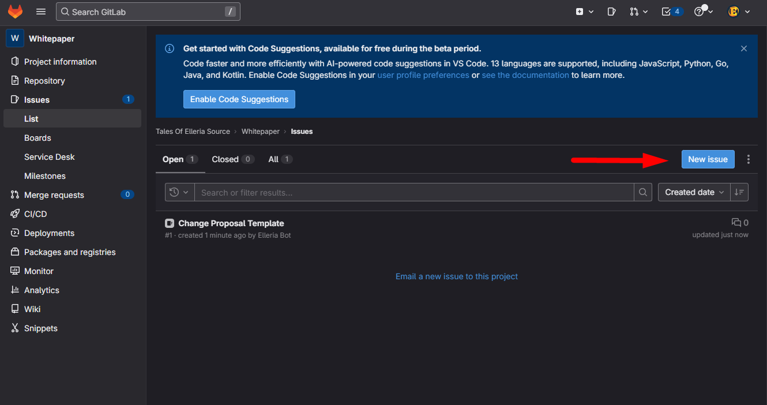Open the To-Do list icon

672,12
